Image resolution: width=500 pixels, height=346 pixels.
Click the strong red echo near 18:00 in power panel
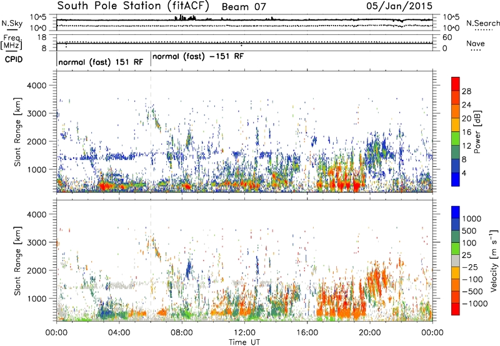[341, 184]
